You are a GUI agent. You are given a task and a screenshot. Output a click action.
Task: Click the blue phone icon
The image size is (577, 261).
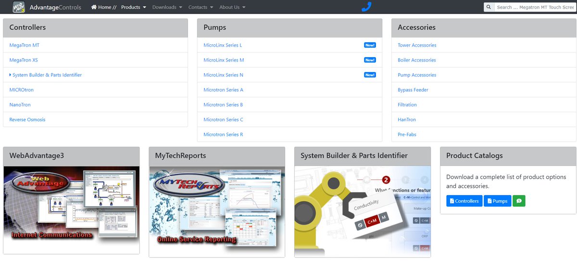pos(366,7)
